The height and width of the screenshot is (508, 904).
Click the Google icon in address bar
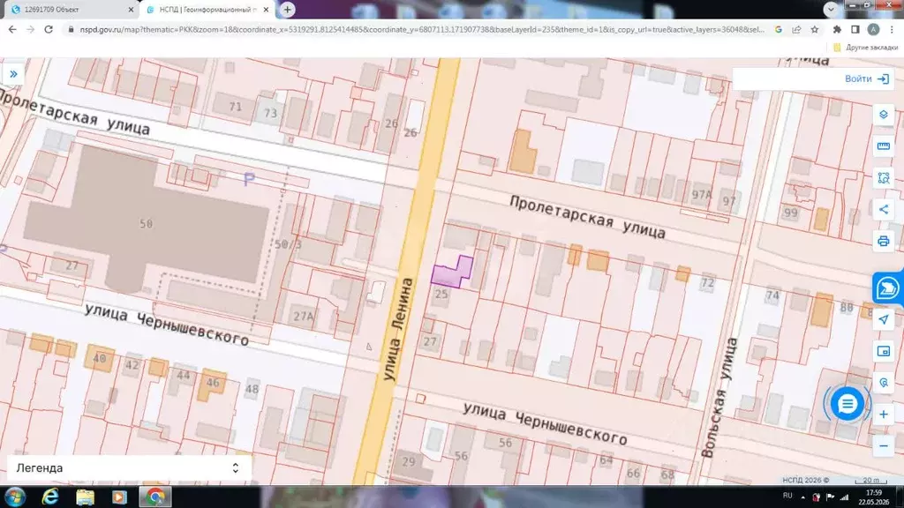coord(779,29)
